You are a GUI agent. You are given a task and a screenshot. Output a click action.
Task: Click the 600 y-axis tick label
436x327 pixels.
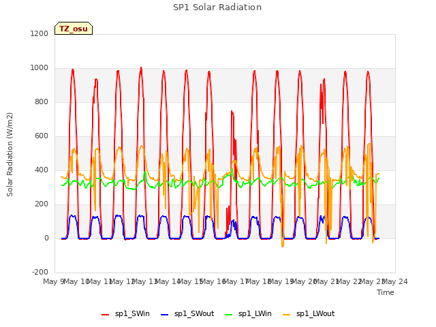click(42, 136)
